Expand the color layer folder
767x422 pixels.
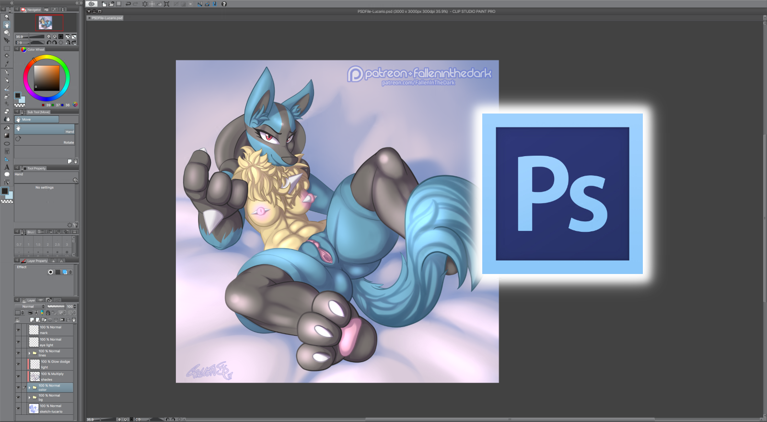(30, 388)
